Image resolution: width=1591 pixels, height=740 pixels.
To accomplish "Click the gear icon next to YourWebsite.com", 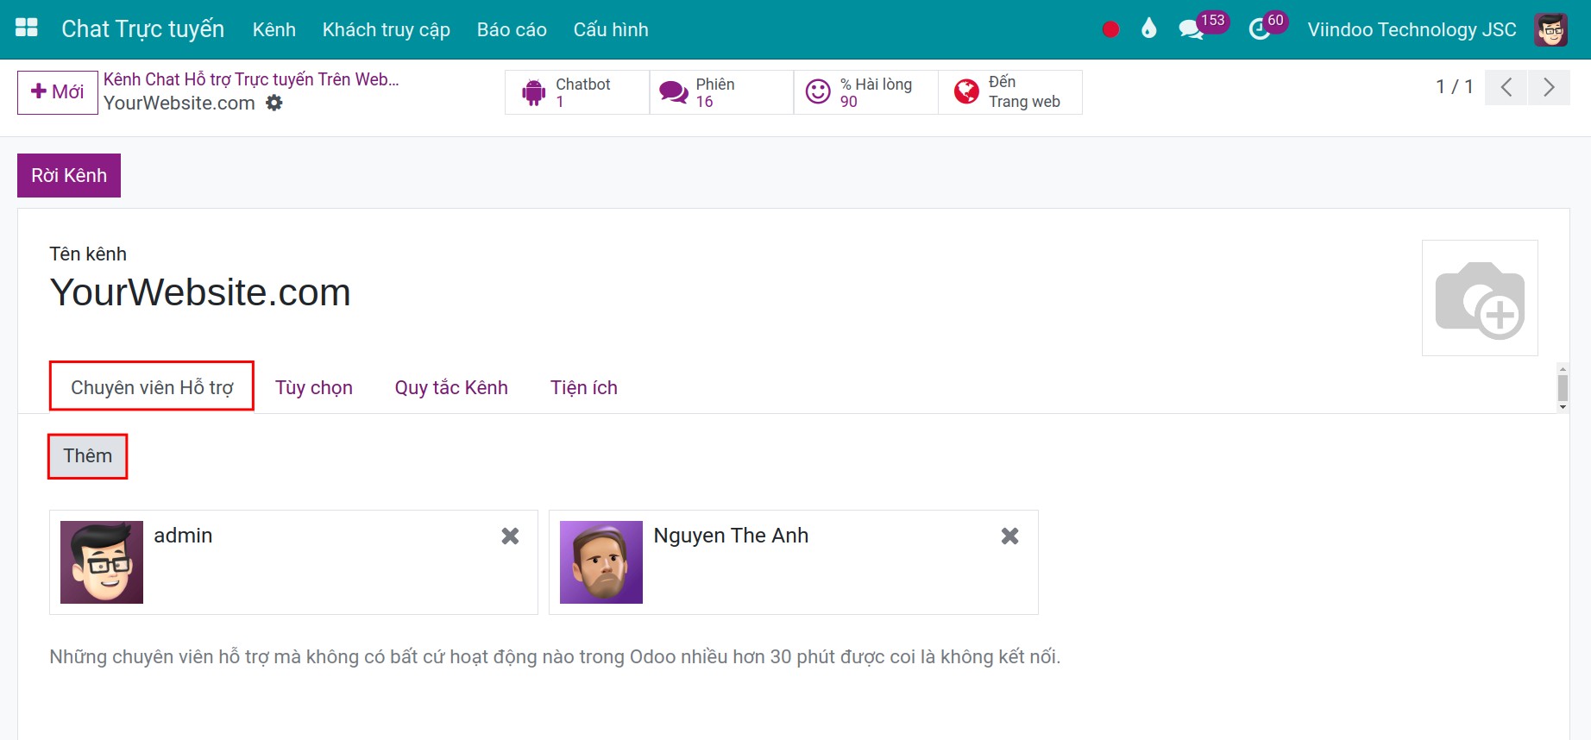I will coord(274,103).
